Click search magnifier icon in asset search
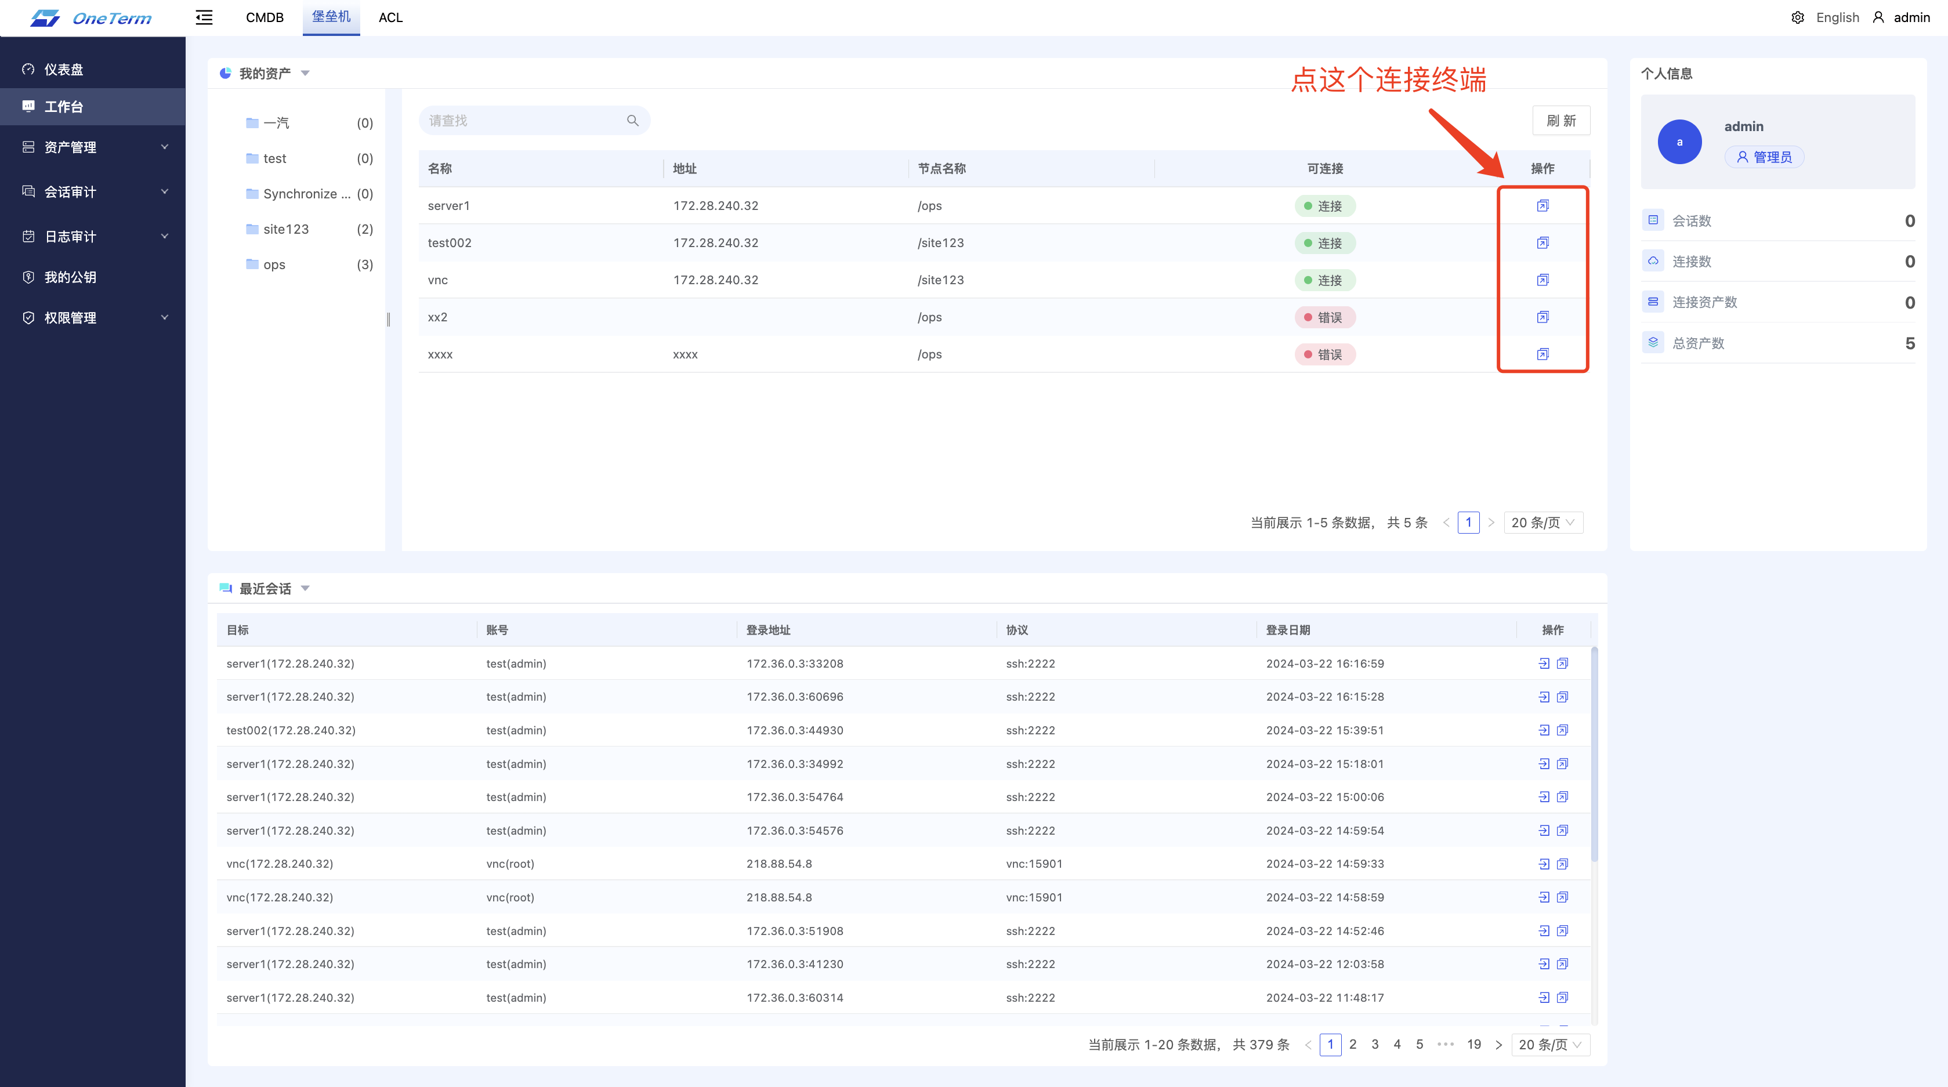This screenshot has height=1087, width=1948. 632,121
